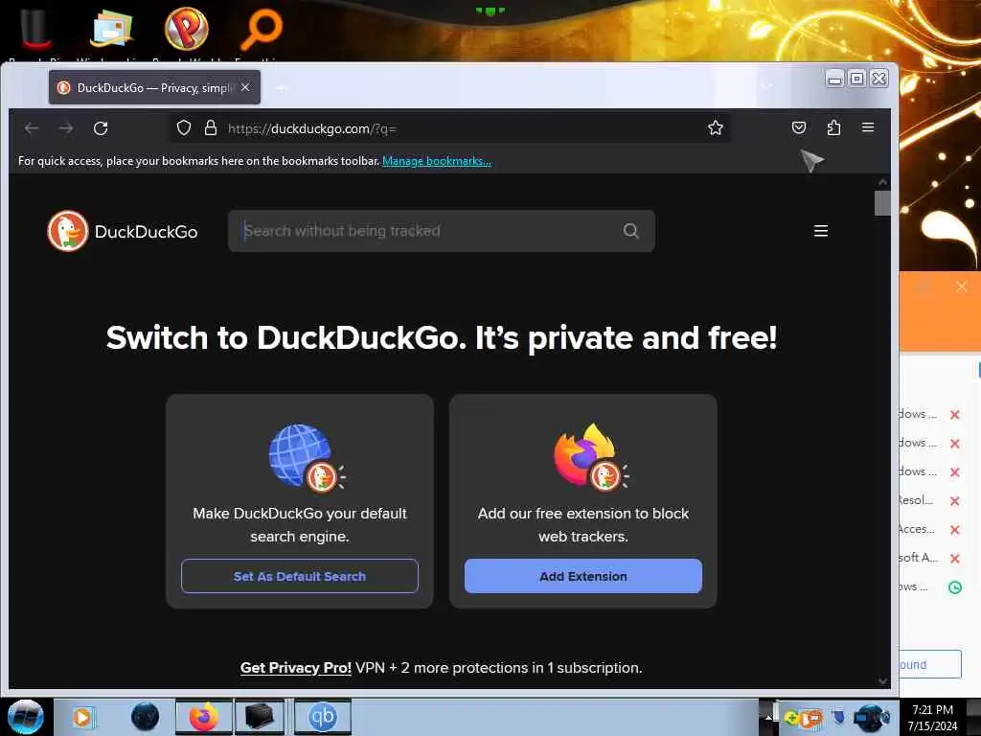This screenshot has height=736, width=981.
Task: Click green clock status icon in background window
Action: 955,587
